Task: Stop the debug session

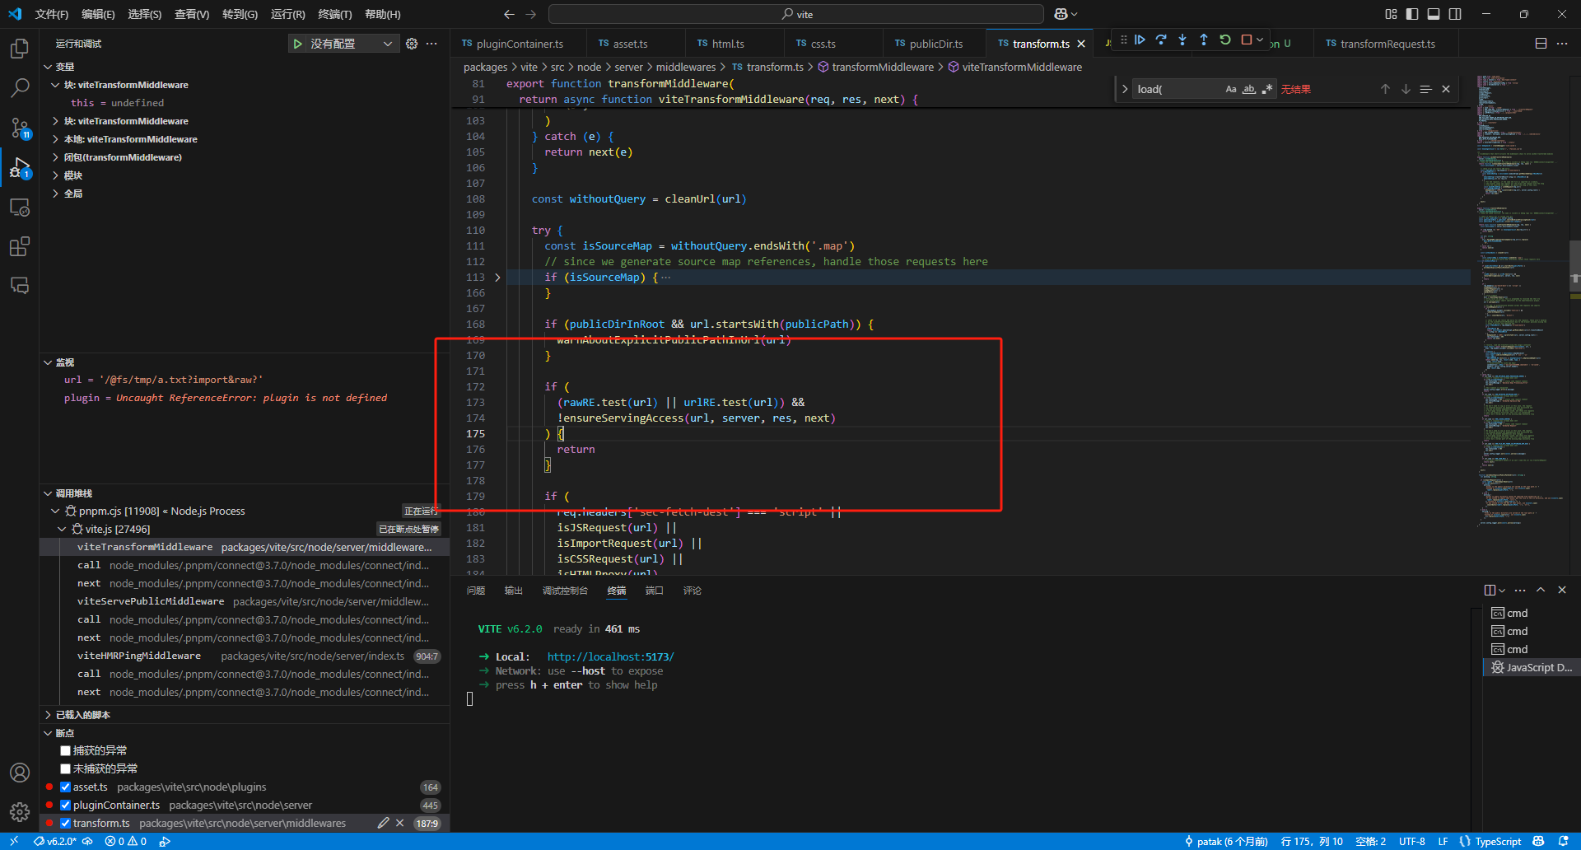Action: 1247,40
